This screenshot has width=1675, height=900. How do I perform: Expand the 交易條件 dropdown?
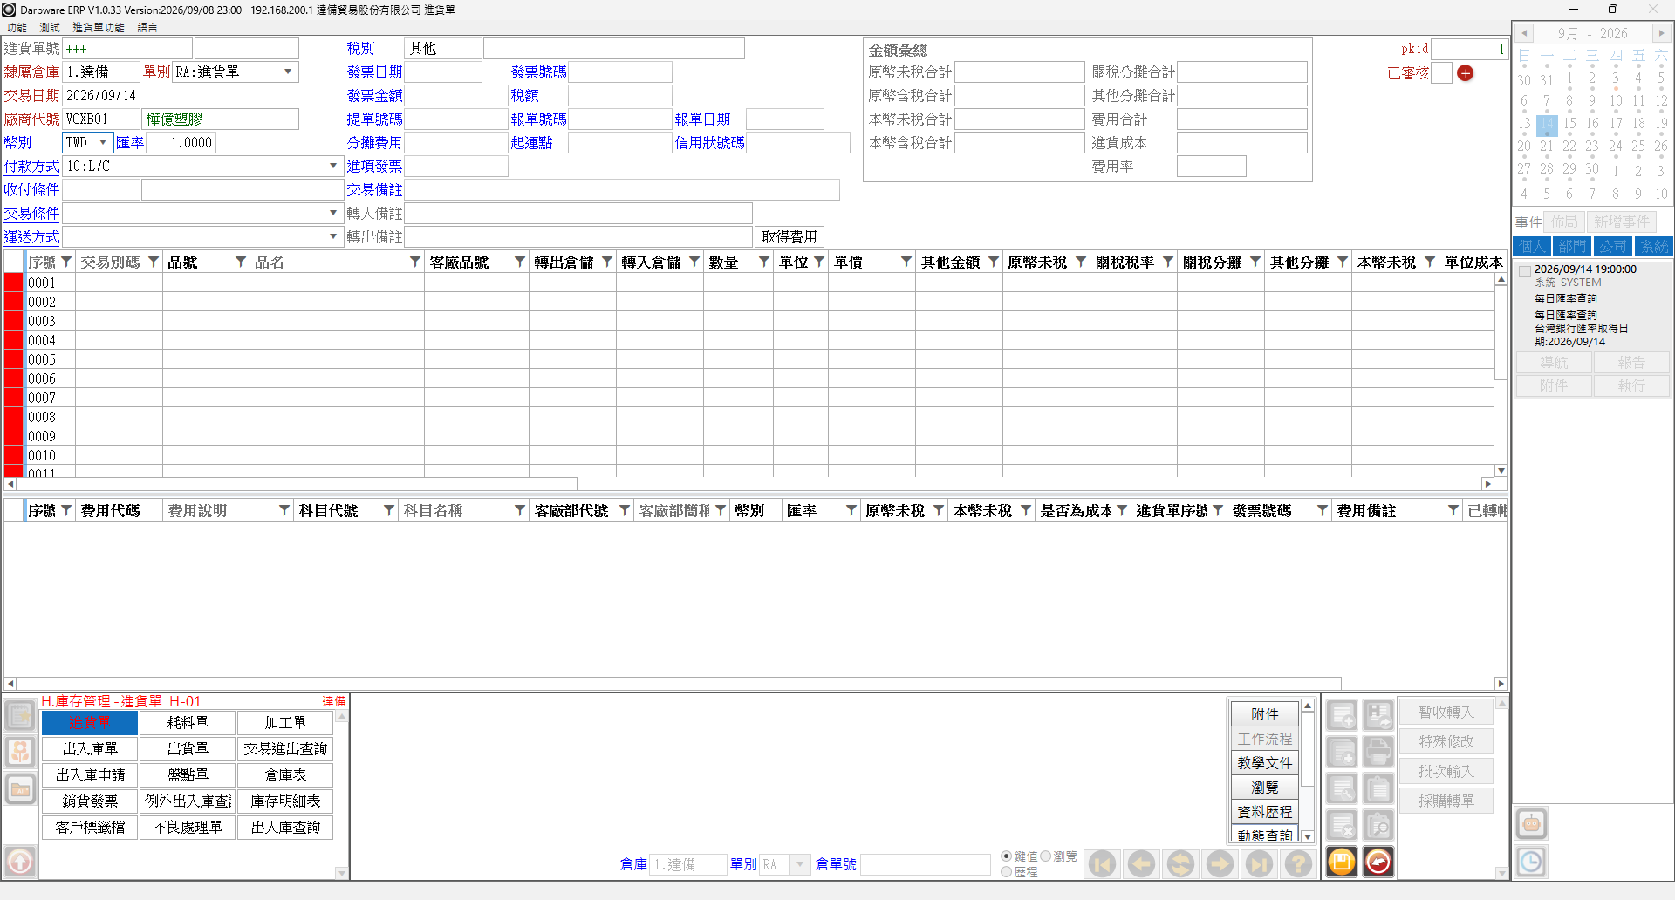coord(333,213)
